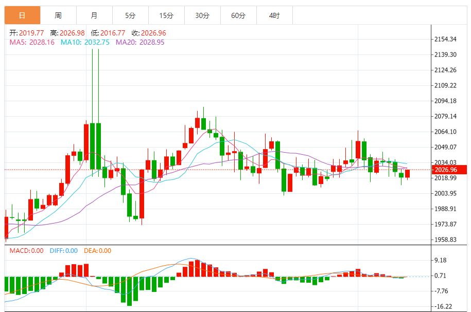Click the 2049.07 price axis label
This screenshot has width=471, height=312.
point(445,148)
